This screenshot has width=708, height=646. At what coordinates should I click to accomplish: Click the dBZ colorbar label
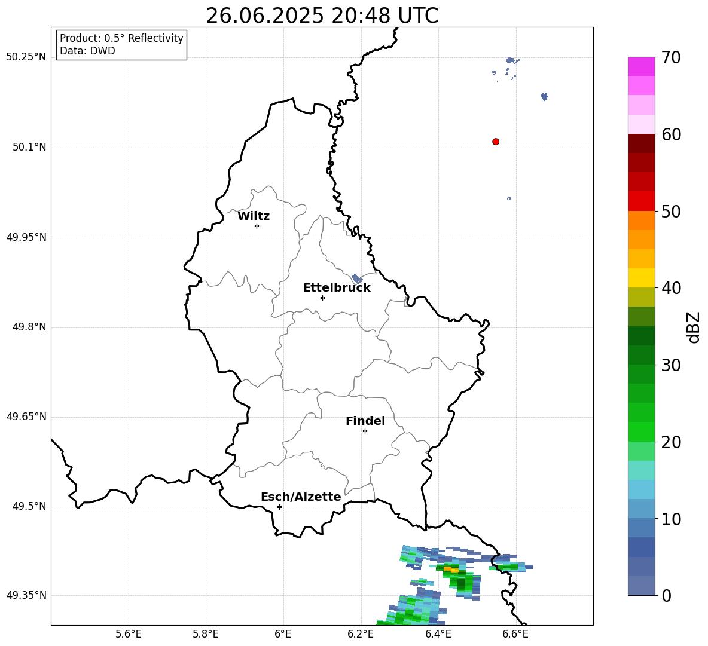[x=693, y=327]
